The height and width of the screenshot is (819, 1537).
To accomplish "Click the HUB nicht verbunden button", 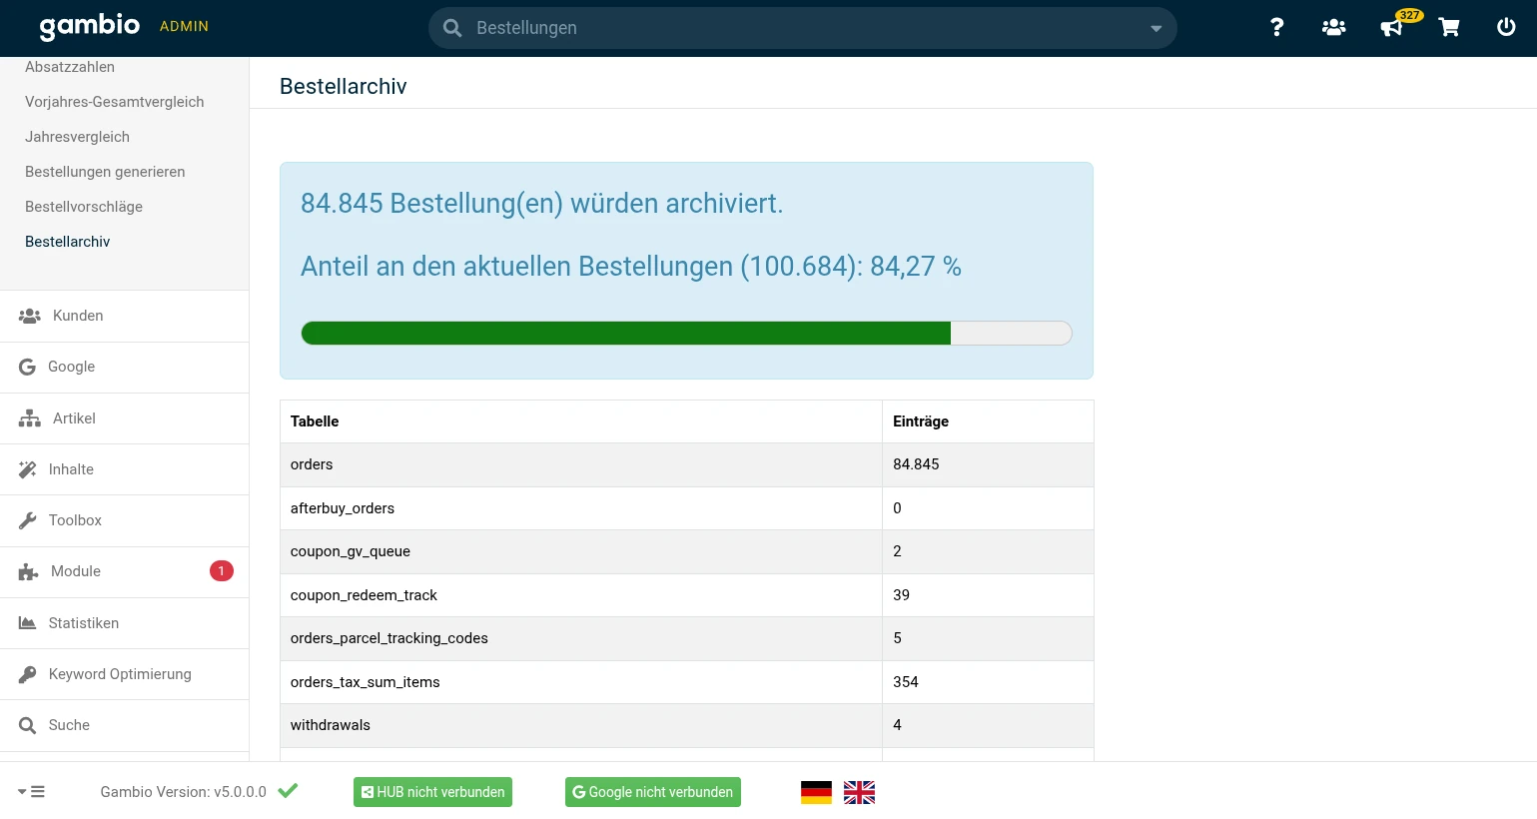I will [432, 792].
